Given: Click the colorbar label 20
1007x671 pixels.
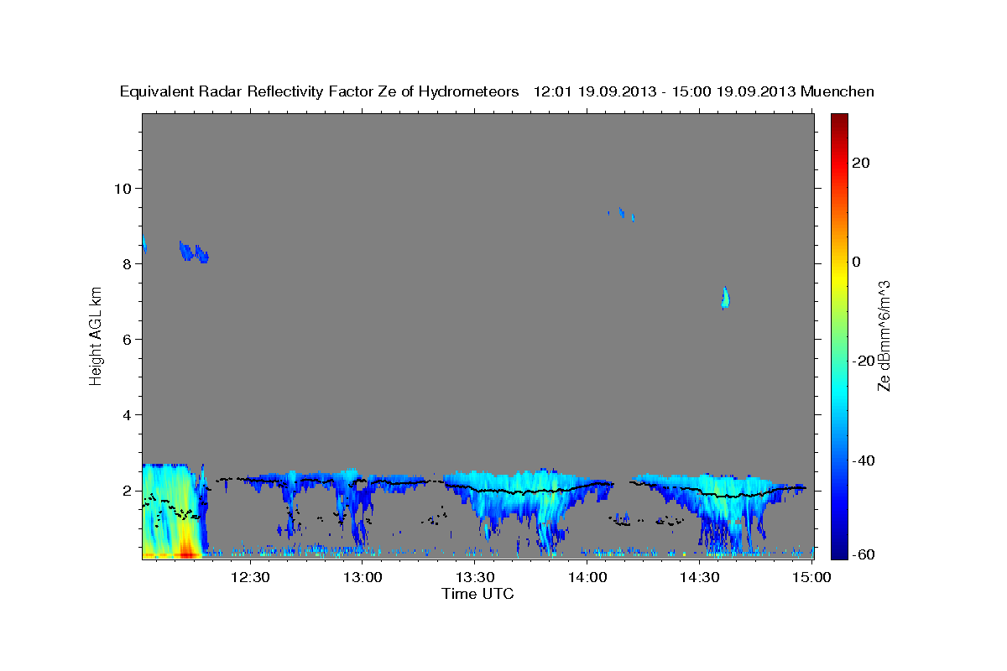Looking at the screenshot, I should 860,163.
